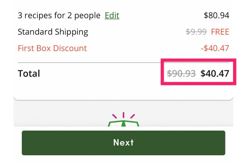The image size is (252, 165).
Task: Click the bold Total label
Action: point(29,73)
